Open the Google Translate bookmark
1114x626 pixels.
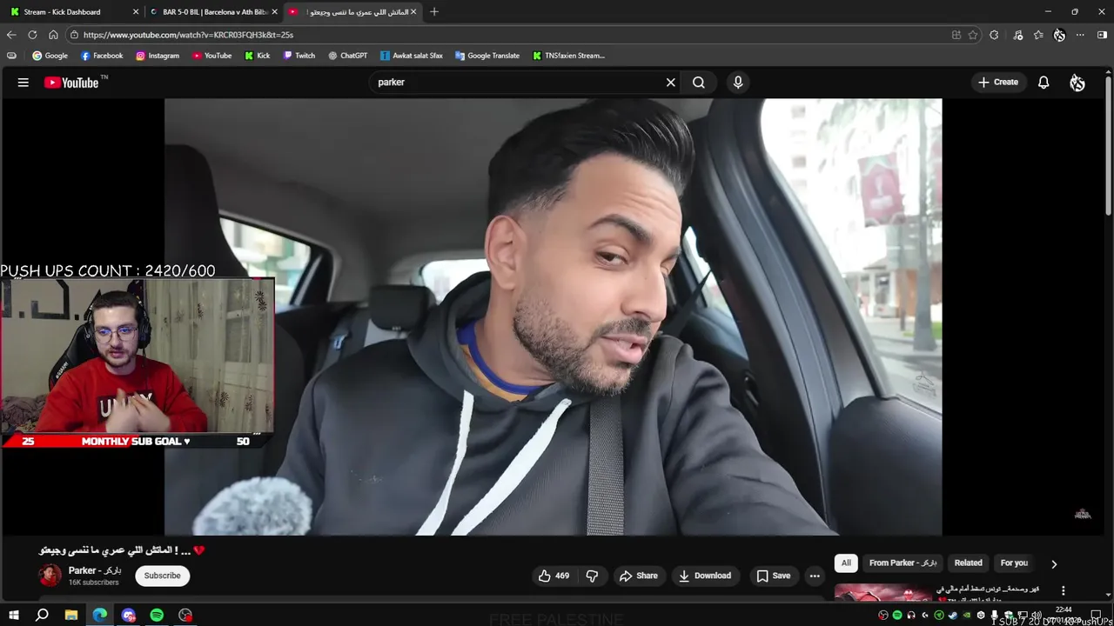(x=487, y=56)
